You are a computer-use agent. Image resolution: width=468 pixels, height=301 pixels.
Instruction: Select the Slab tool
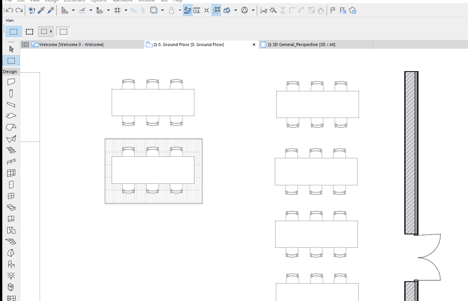[11, 116]
